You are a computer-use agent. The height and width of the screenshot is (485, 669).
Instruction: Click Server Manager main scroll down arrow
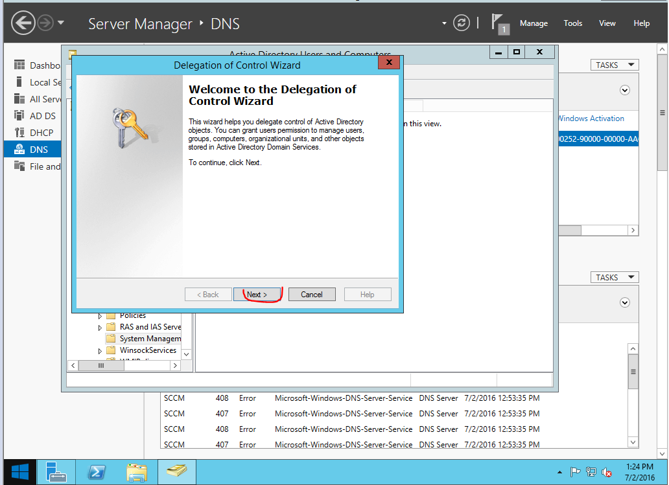(x=662, y=453)
